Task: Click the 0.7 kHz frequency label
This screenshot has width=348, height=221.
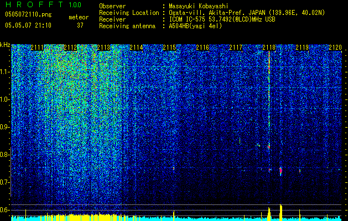Action: click(x=5, y=182)
